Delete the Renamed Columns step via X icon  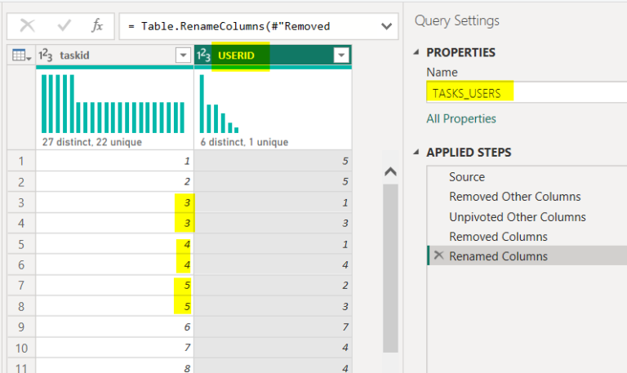point(438,255)
